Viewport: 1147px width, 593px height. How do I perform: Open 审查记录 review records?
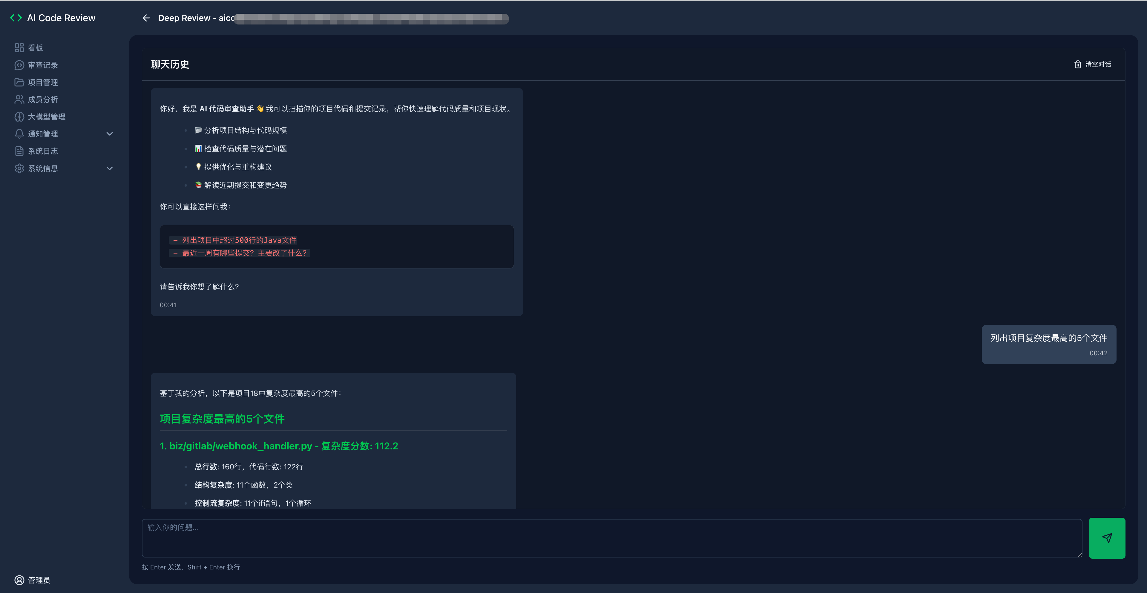click(43, 65)
